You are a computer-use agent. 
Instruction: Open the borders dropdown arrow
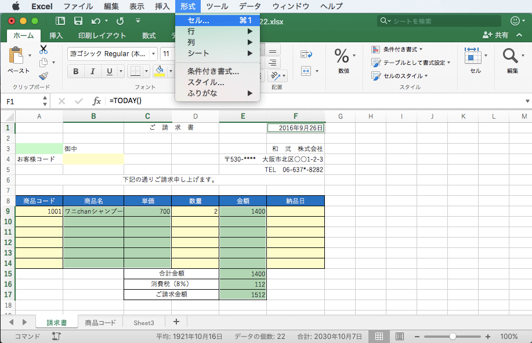click(147, 71)
